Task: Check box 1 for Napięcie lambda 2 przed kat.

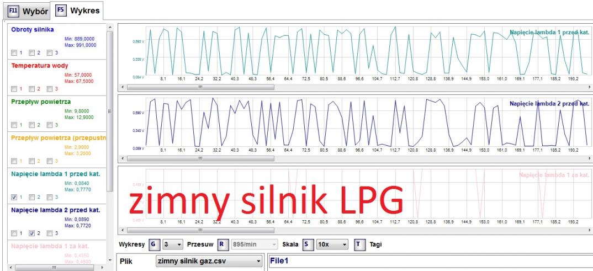Action: click(14, 233)
